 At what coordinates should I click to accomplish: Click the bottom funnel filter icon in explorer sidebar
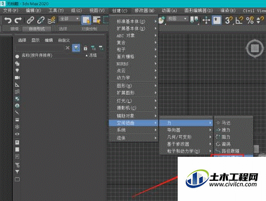coord(17,172)
